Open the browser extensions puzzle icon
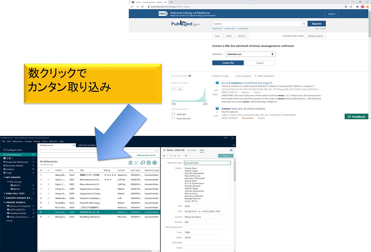This screenshot has width=371, height=252. 357,7
